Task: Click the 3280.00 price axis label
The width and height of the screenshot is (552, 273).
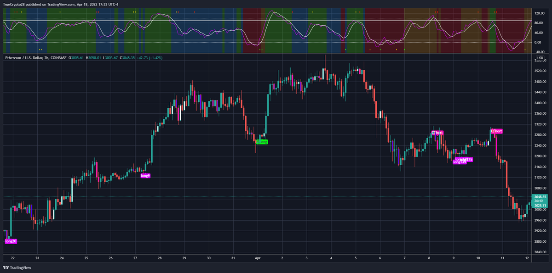Action: pyautogui.click(x=540, y=135)
